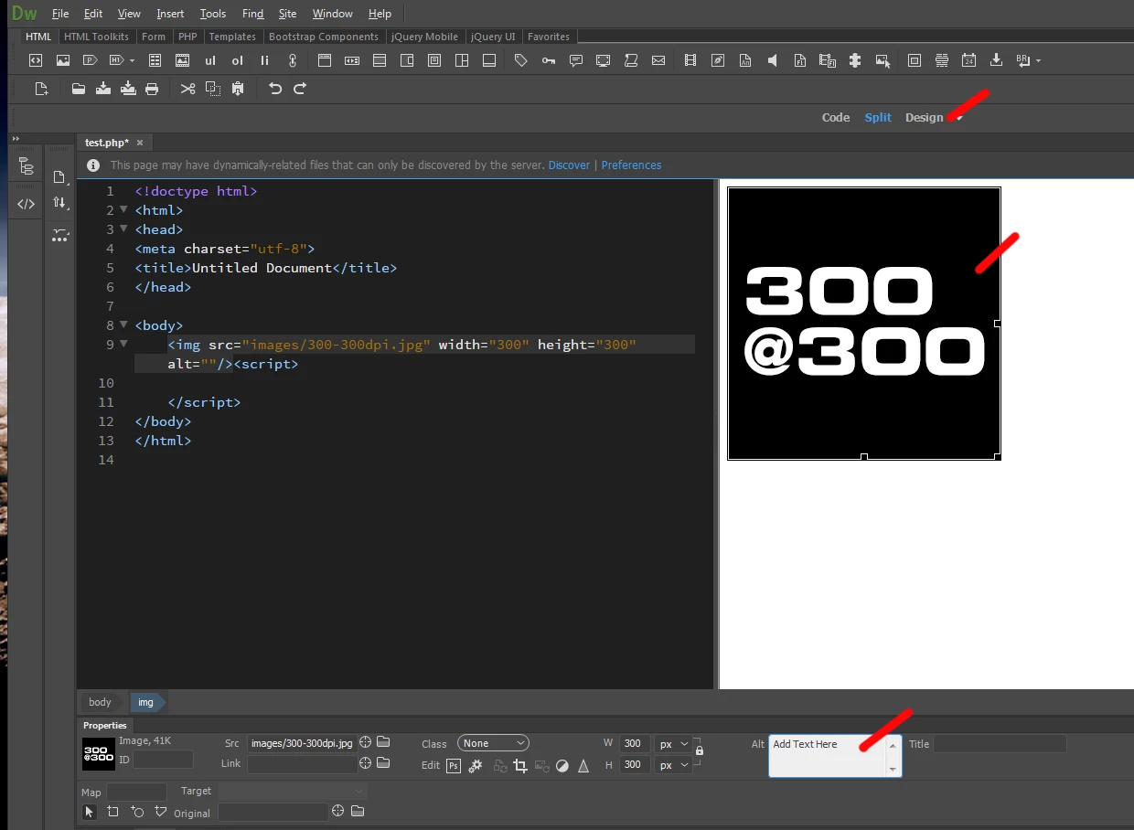Image resolution: width=1134 pixels, height=830 pixels.
Task: Insert a Header element
Action: coord(324,60)
